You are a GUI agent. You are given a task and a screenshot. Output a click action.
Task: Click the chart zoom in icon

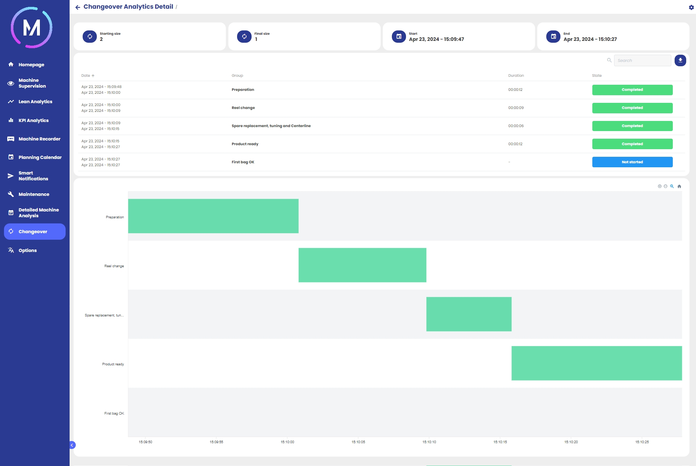point(659,186)
